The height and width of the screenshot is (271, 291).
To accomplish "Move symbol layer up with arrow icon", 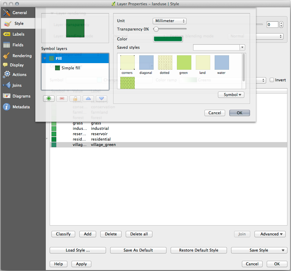I will coord(88,98).
